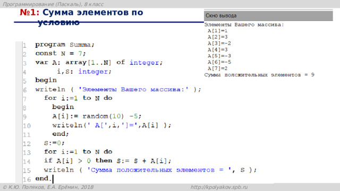Screen dimensions: 340x191
Task: Click the code line 'program Summa;'
Action: pyautogui.click(x=65, y=45)
